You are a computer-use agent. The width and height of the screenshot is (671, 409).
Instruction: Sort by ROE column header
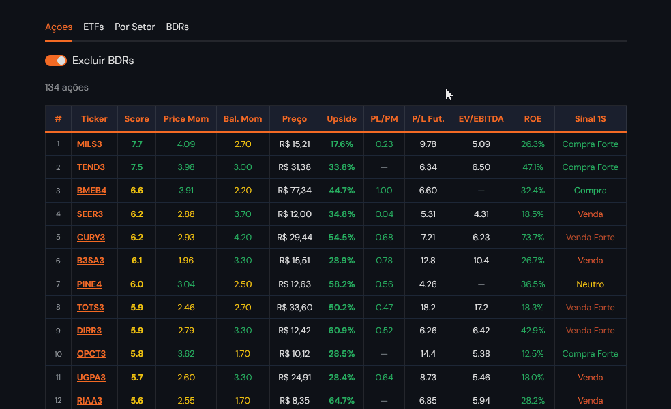[533, 119]
